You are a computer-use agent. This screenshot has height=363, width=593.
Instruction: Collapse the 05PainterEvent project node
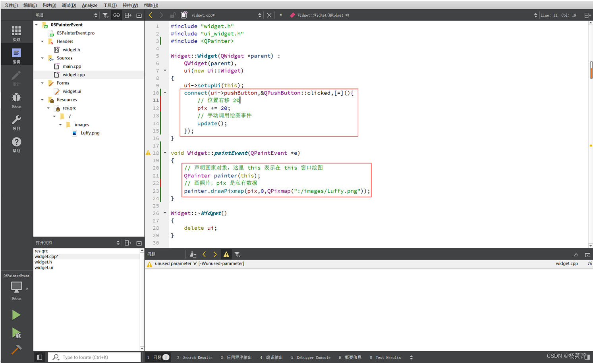pos(37,25)
